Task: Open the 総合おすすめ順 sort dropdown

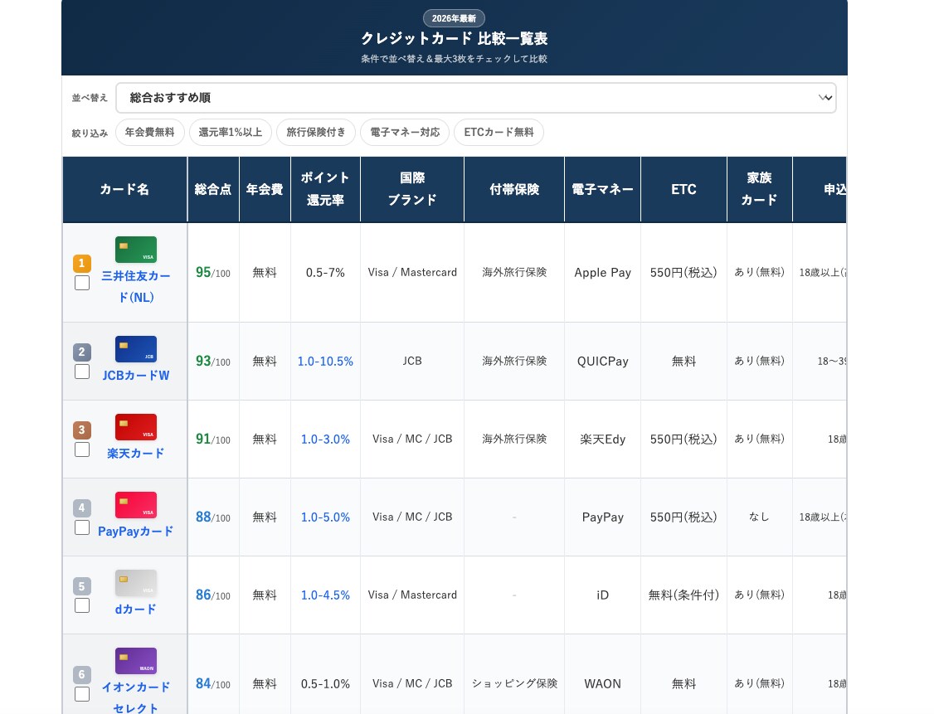Action: pyautogui.click(x=476, y=98)
